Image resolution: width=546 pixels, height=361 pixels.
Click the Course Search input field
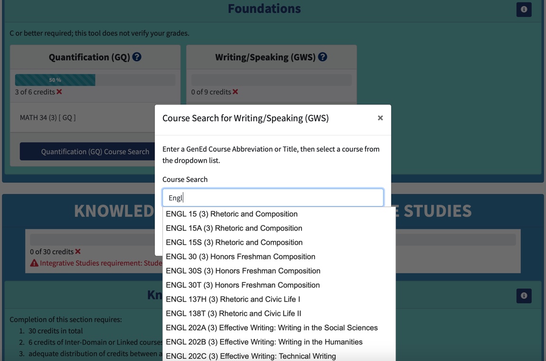click(273, 197)
